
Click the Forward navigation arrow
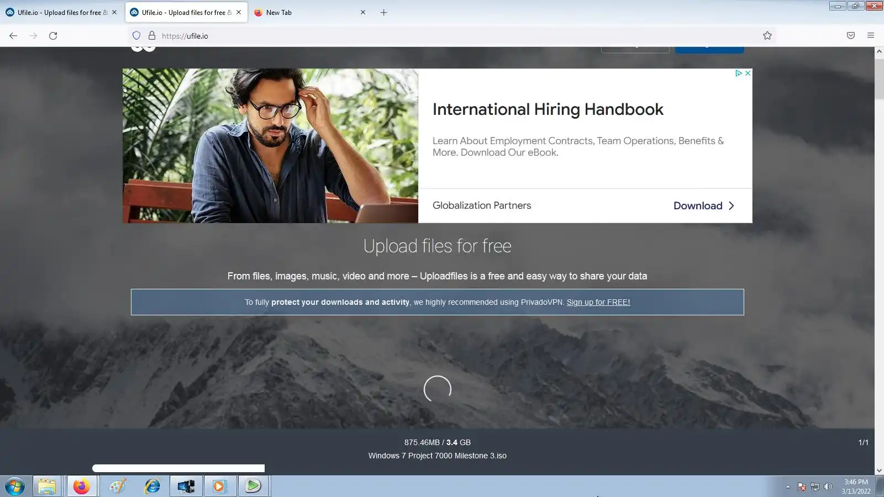click(33, 36)
